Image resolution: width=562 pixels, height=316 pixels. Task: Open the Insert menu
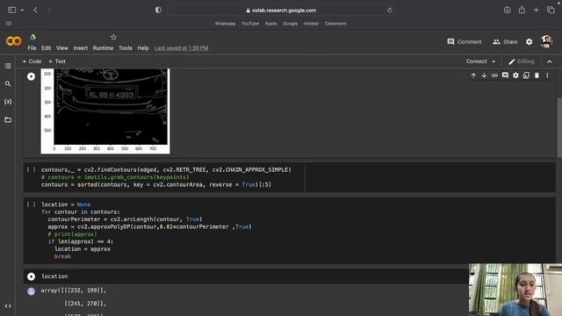click(80, 48)
